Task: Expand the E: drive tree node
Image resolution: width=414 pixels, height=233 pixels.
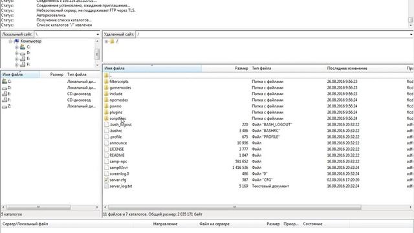Action: [x=17, y=59]
